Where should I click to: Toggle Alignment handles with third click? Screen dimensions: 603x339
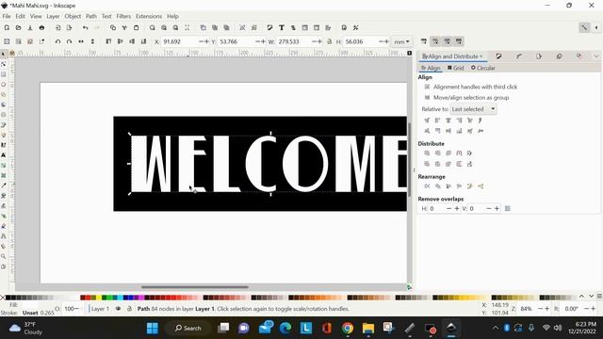(427, 87)
